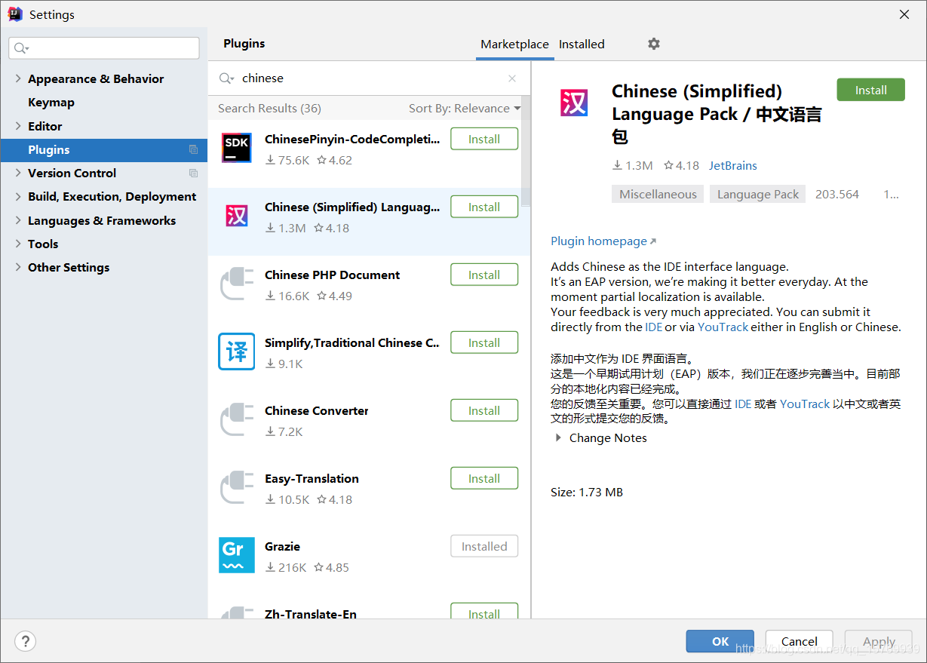Image resolution: width=927 pixels, height=663 pixels.
Task: Install the Chinese Converter plugin
Action: pos(484,410)
